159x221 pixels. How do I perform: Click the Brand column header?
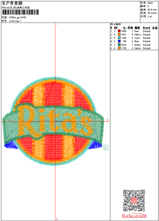point(146,28)
